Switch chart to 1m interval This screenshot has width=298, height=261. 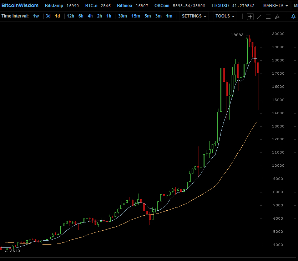[x=169, y=16]
